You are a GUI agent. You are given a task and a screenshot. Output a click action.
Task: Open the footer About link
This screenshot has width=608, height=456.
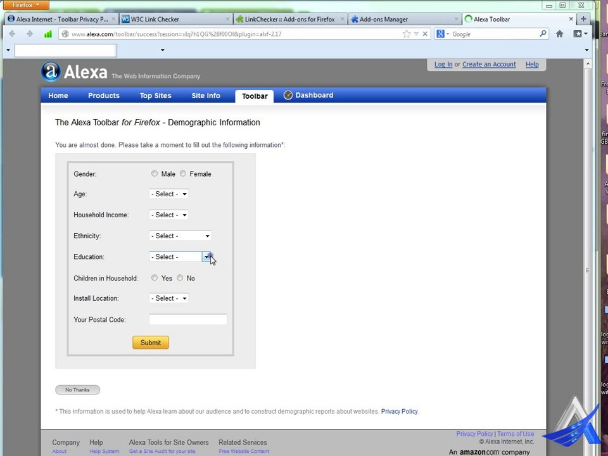[60, 452]
